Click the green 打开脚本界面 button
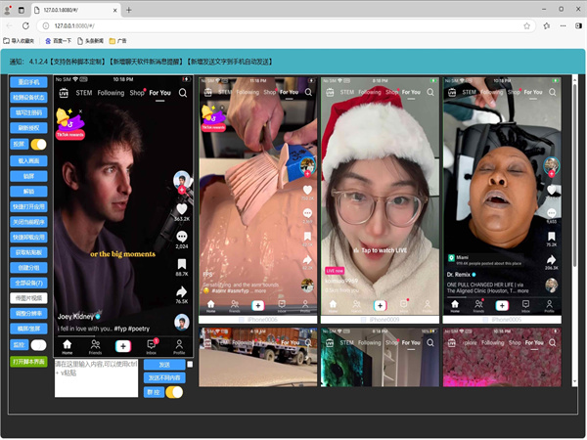 point(28,361)
